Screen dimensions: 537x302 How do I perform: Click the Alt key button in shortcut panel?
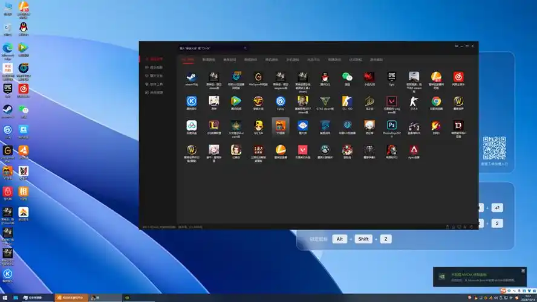coord(340,239)
